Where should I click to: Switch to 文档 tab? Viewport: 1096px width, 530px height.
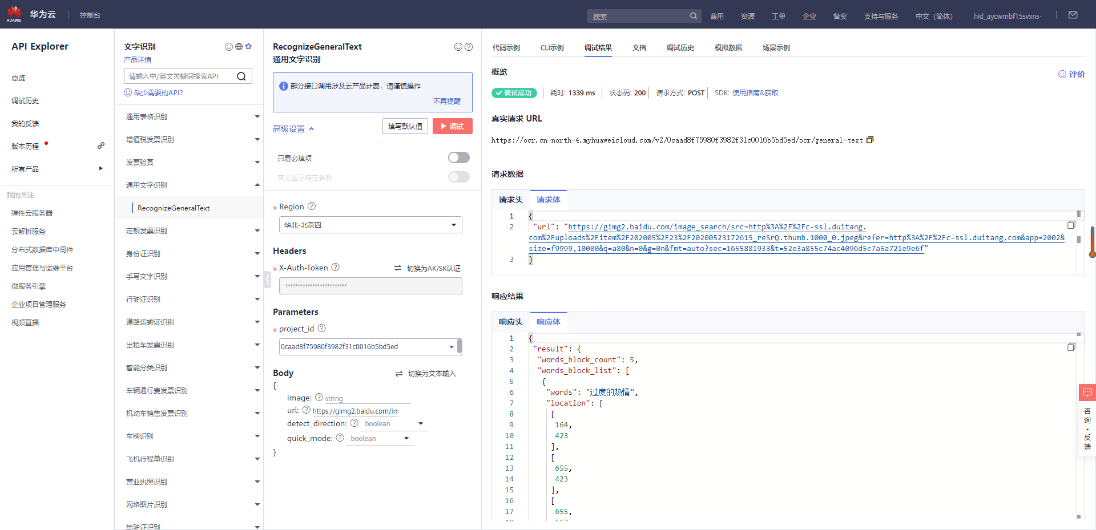click(639, 48)
